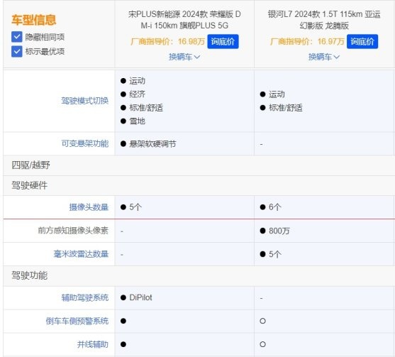
Task: Click the 5个 radar count for 银河L7
Action: tap(275, 254)
